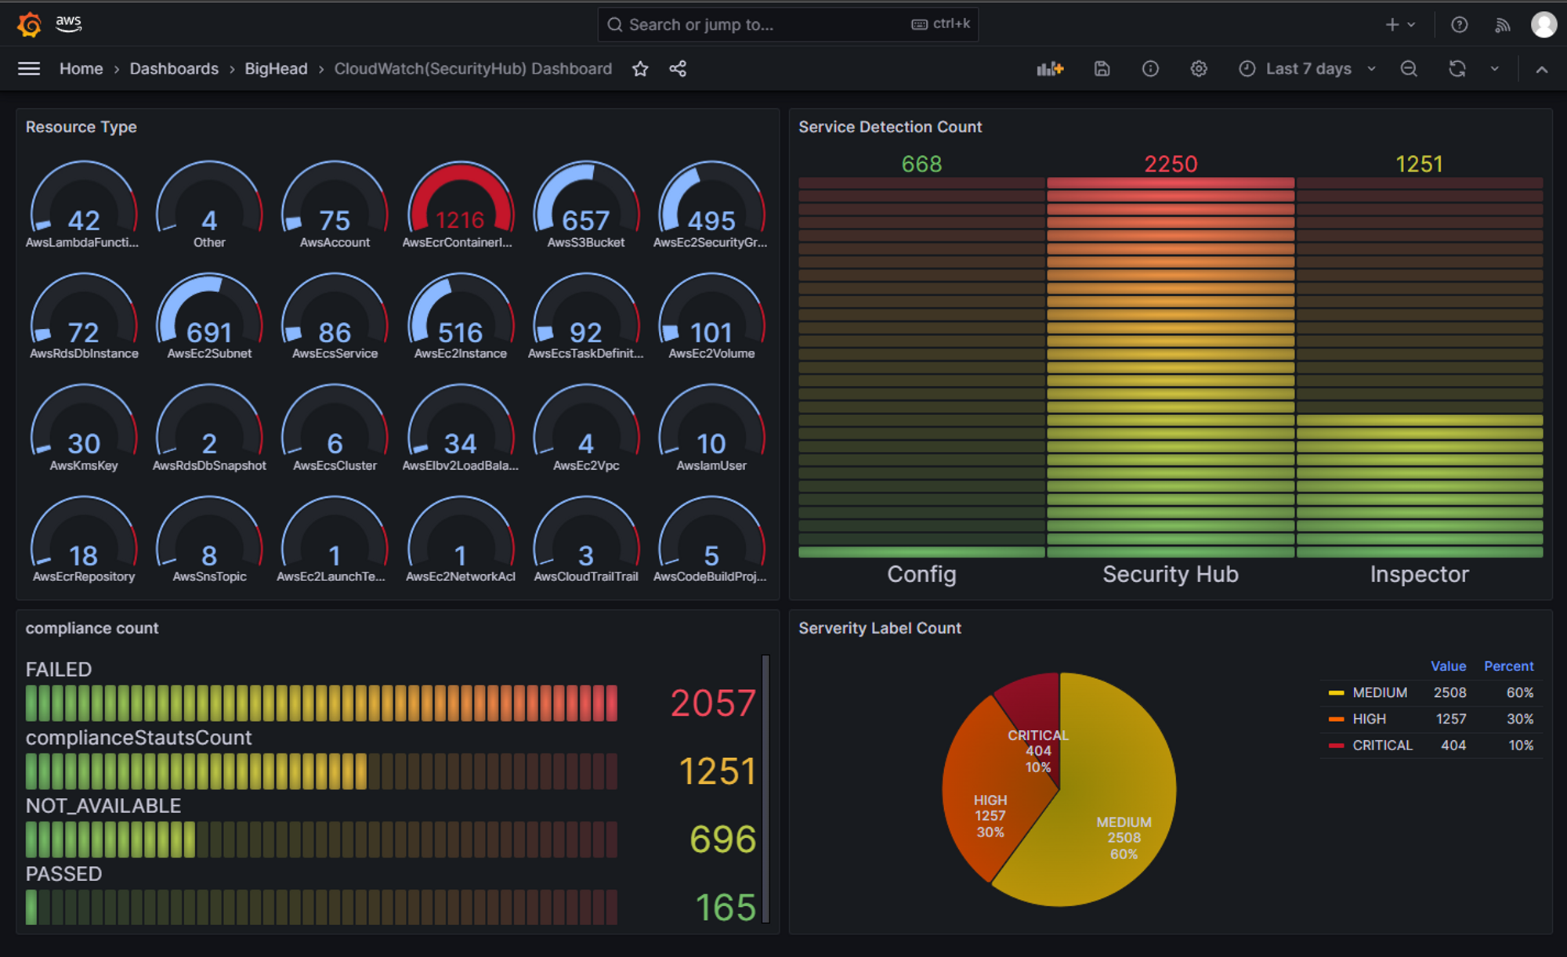Open dashboard settings gear
Viewport: 1567px width, 957px height.
point(1199,69)
